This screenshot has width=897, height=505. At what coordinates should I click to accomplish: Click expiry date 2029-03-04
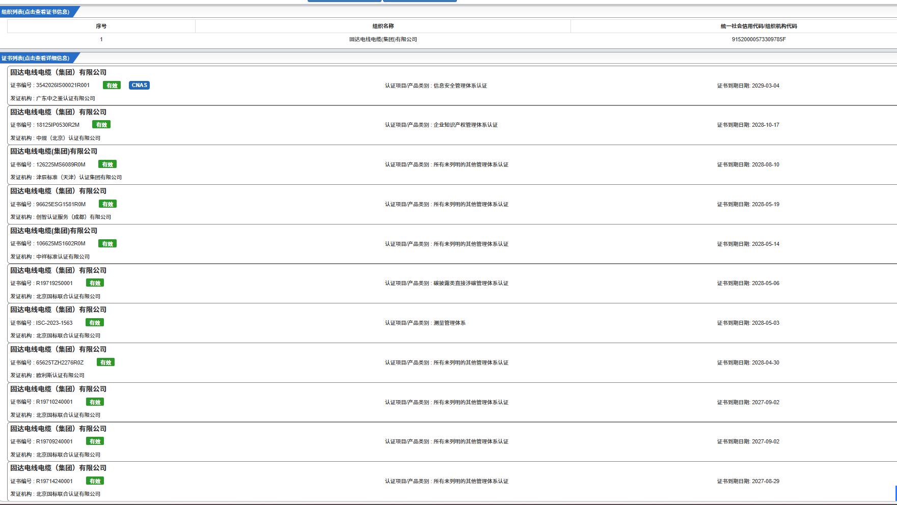(x=766, y=86)
